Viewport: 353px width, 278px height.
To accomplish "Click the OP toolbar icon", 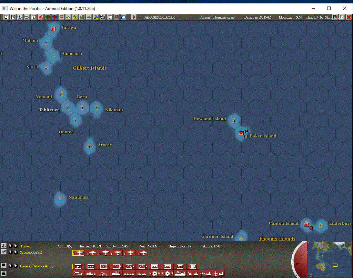I will tap(110, 17).
